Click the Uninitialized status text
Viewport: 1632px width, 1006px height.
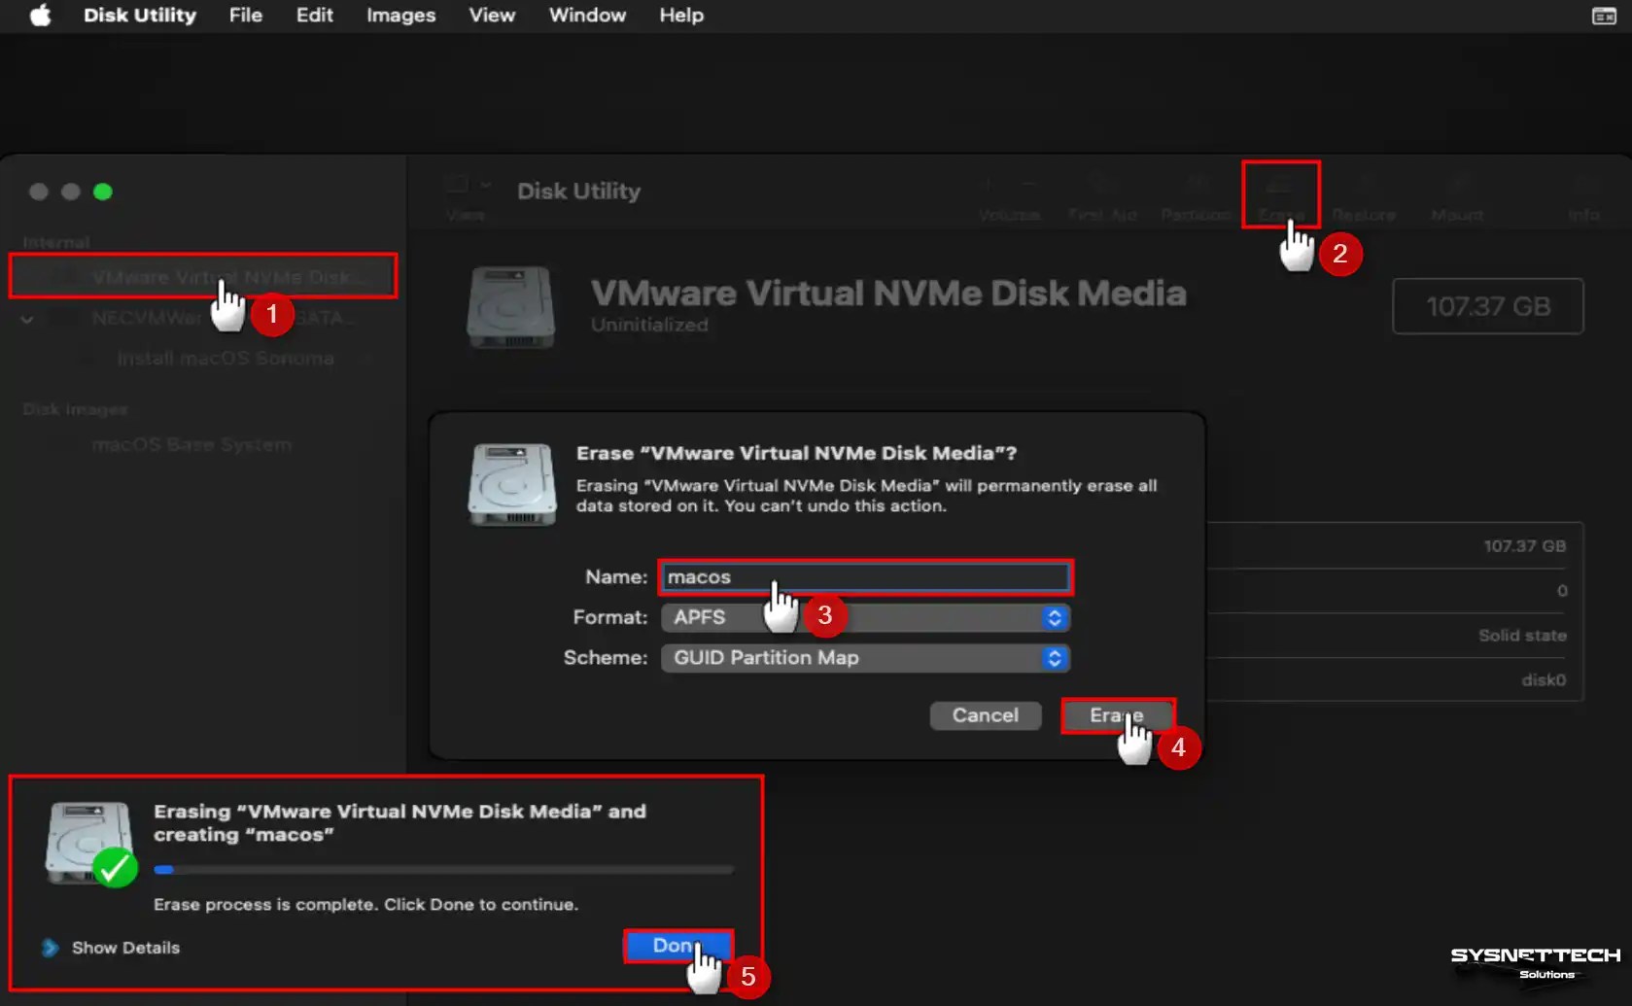(x=649, y=325)
